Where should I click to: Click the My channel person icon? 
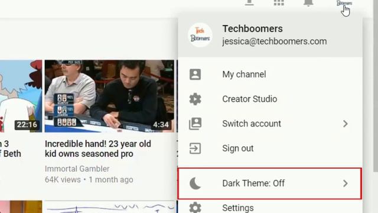pyautogui.click(x=195, y=75)
